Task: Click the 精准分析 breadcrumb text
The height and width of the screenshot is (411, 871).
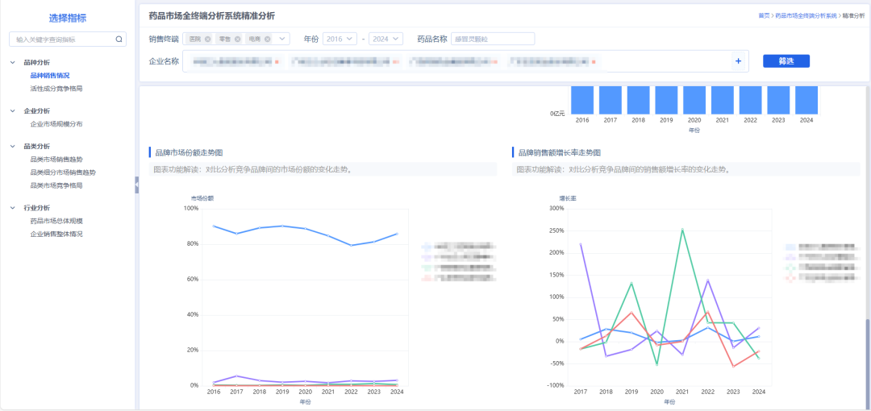Action: [854, 16]
